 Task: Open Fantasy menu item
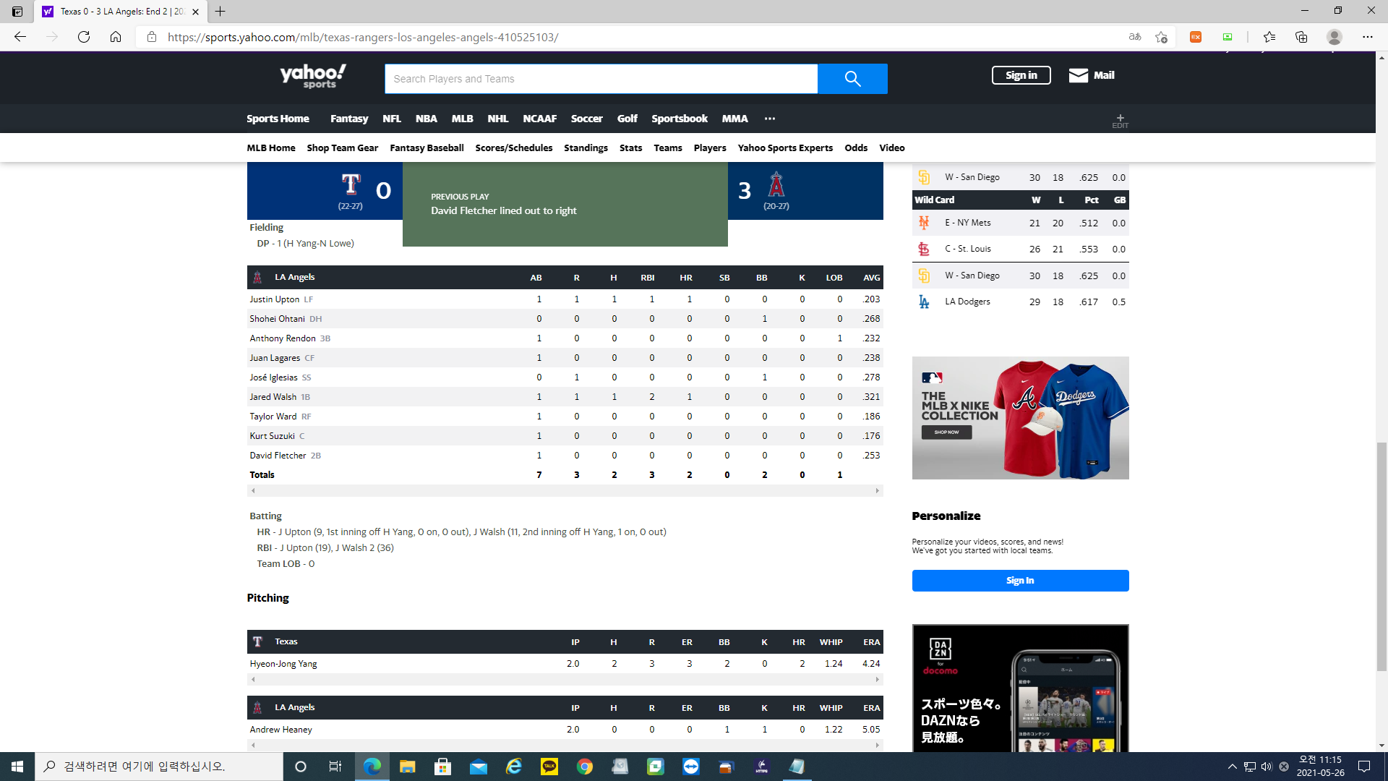[349, 119]
